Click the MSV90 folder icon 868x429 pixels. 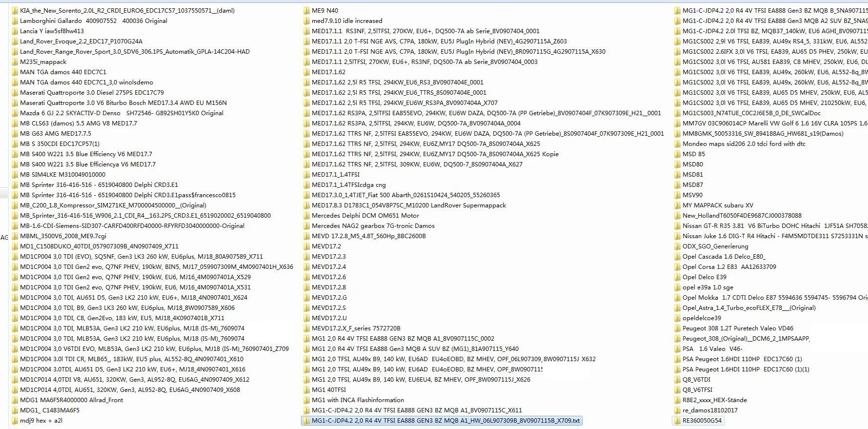[x=677, y=195]
